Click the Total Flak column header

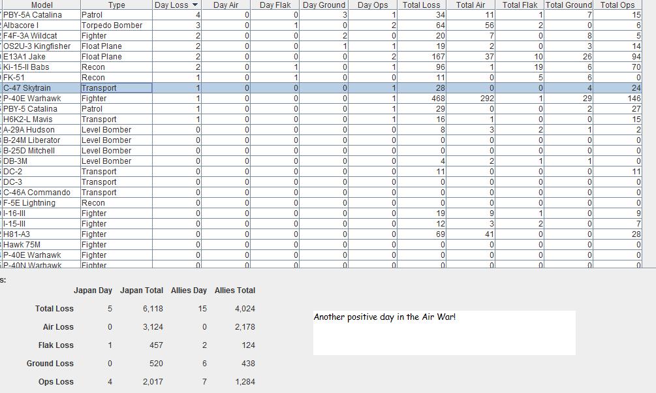tap(520, 5)
